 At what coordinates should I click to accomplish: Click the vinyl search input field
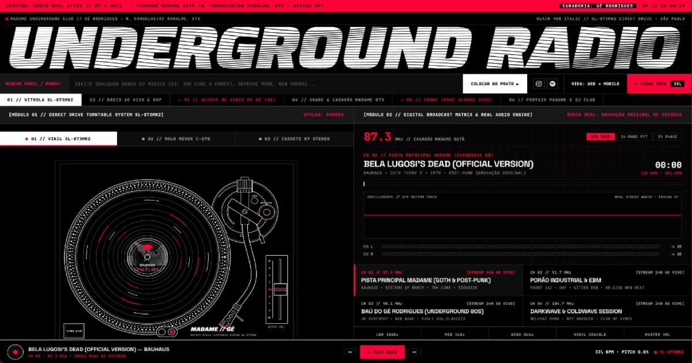coord(265,84)
